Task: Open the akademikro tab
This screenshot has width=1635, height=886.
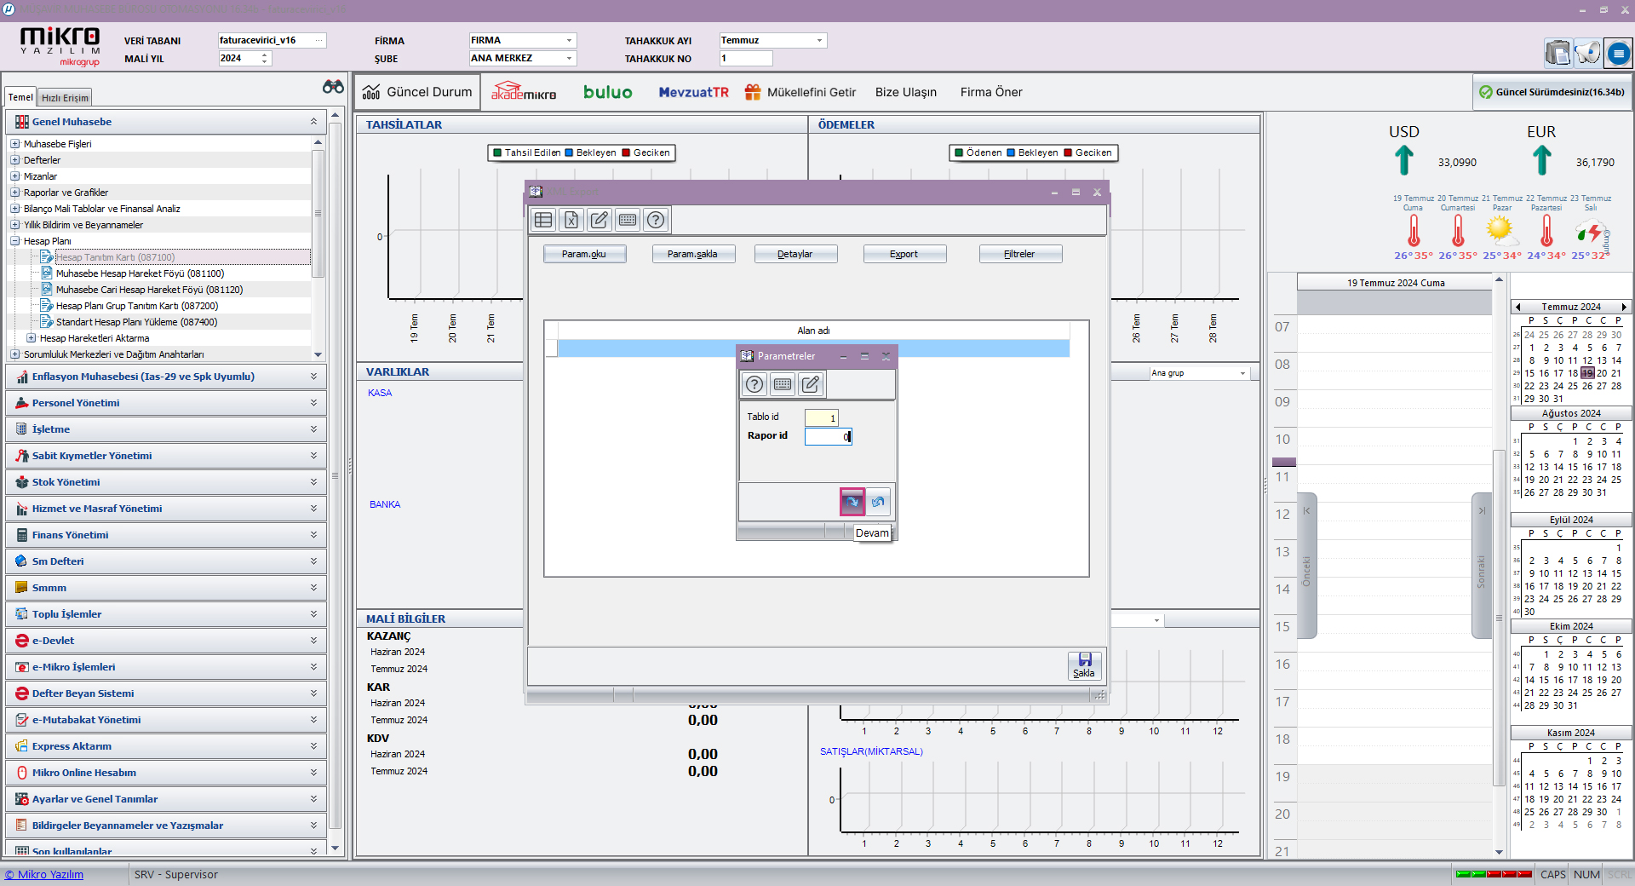Action: (x=524, y=91)
